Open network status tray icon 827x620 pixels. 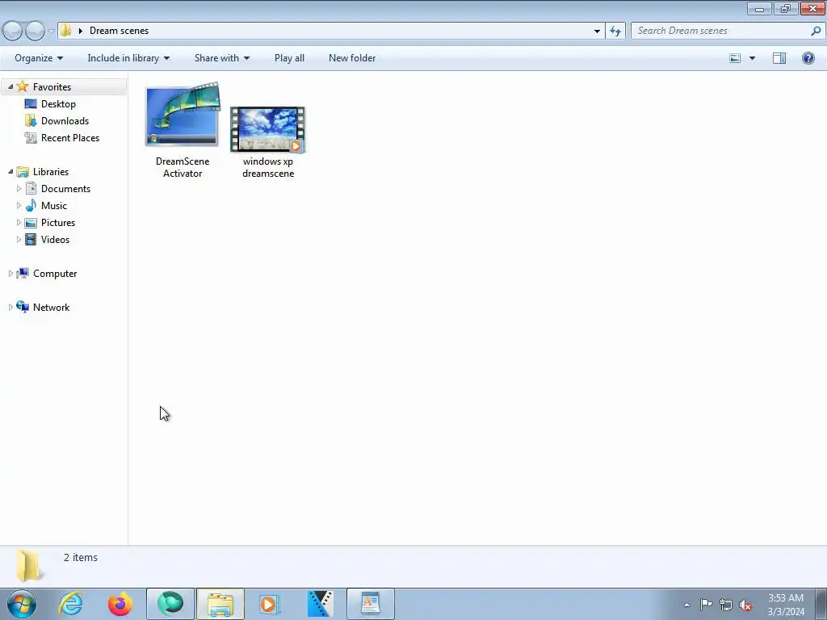click(x=726, y=605)
